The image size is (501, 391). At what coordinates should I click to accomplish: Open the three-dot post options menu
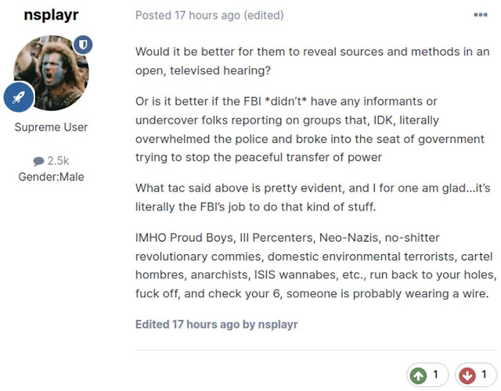(x=480, y=15)
